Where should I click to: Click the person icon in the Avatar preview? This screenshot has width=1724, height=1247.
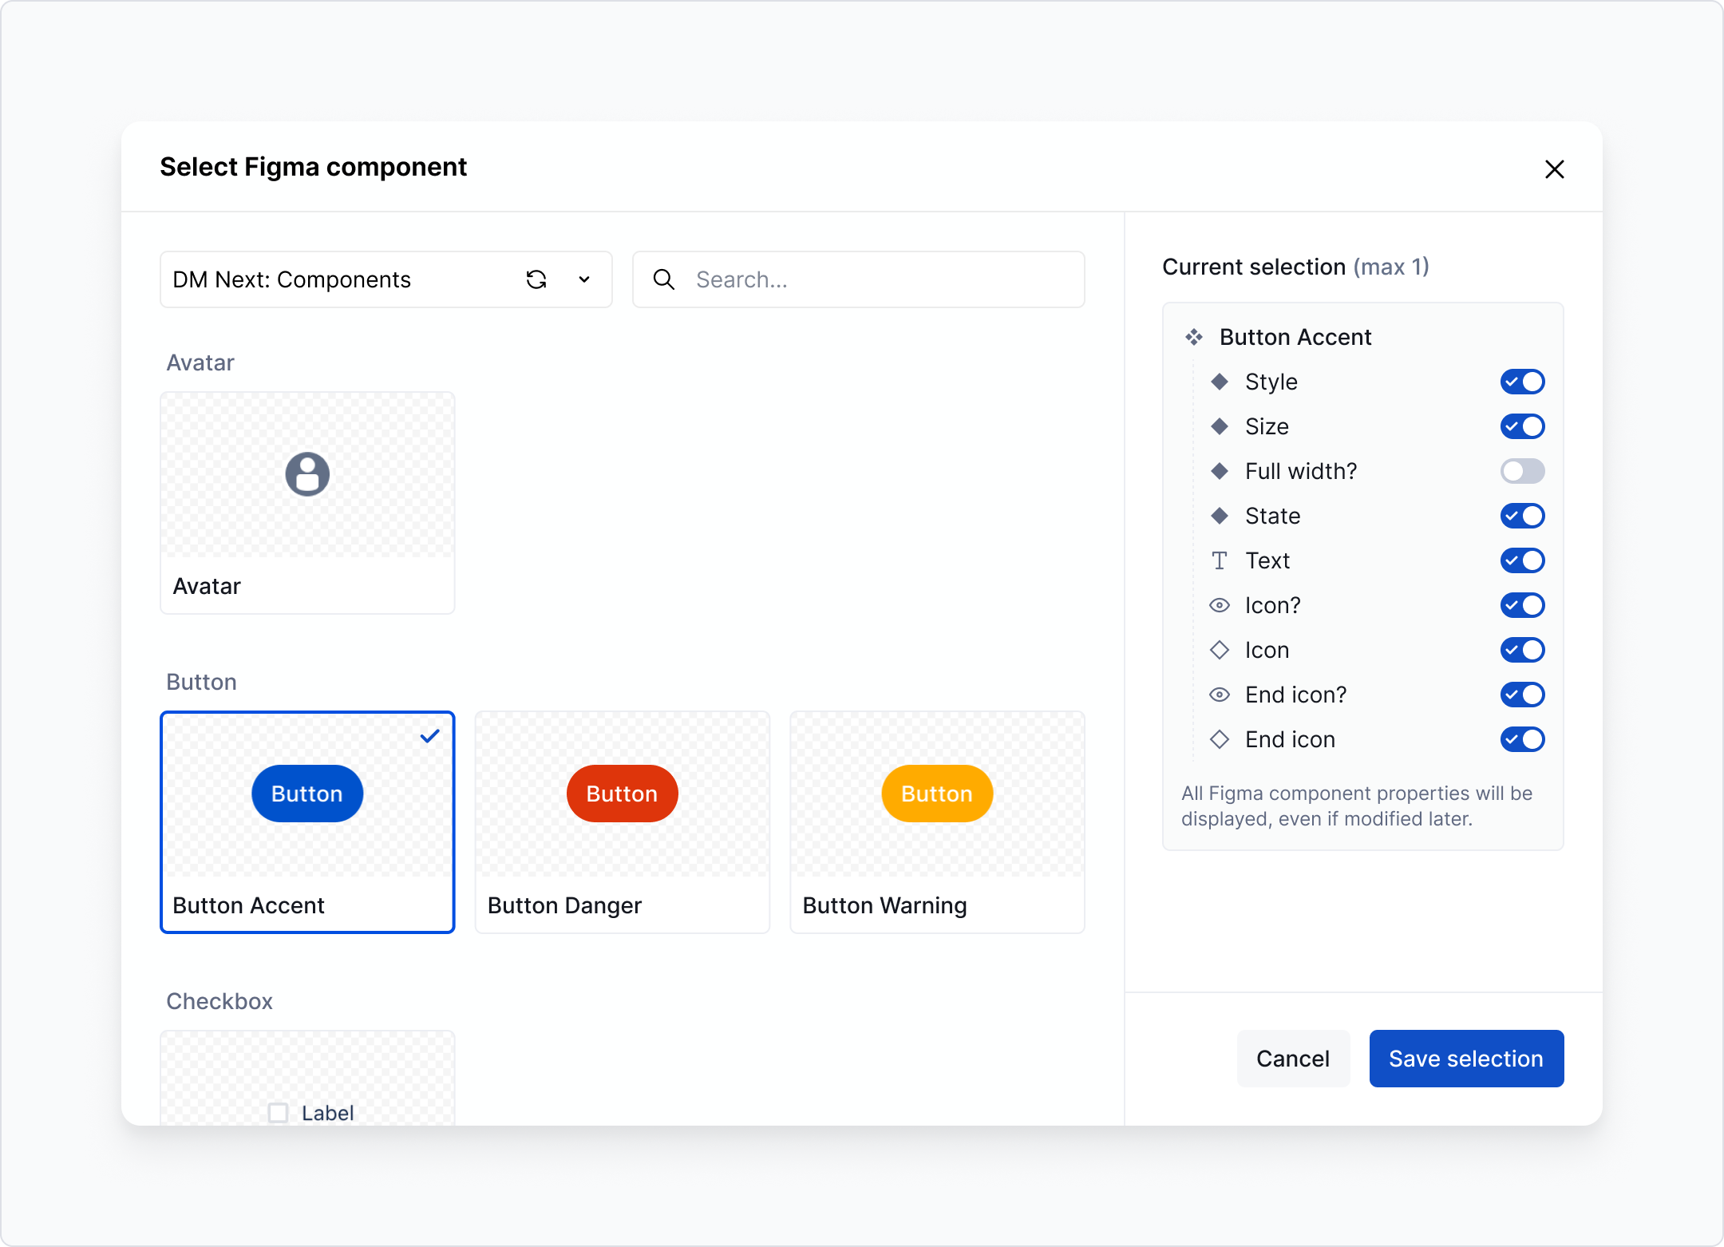tap(307, 474)
